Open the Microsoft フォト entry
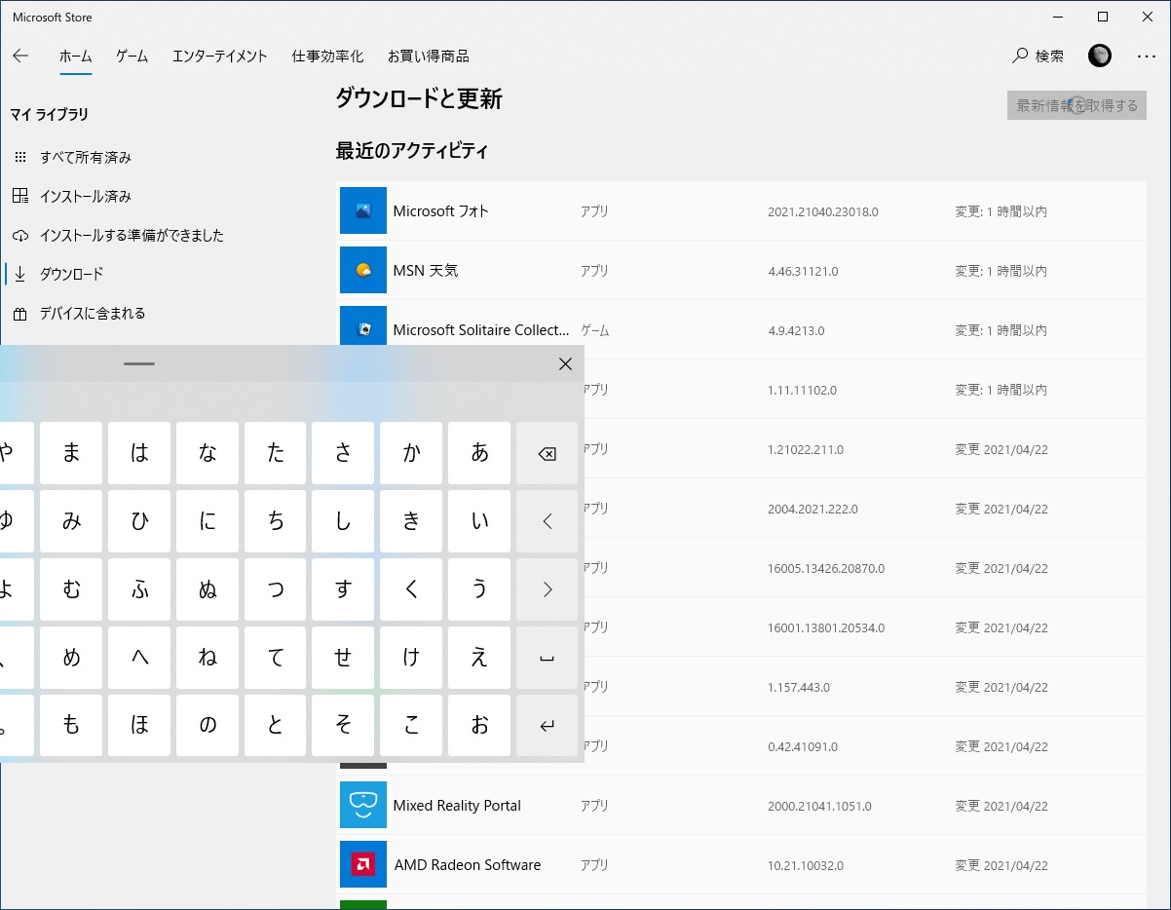The width and height of the screenshot is (1171, 910). (x=741, y=210)
